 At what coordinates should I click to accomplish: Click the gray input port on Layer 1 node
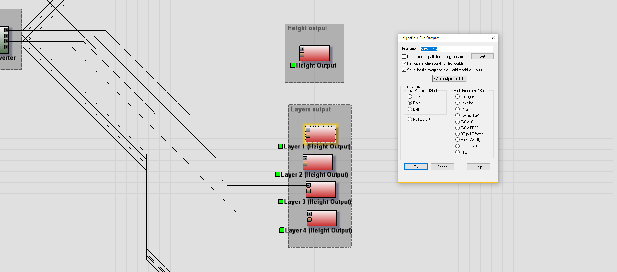(308, 130)
